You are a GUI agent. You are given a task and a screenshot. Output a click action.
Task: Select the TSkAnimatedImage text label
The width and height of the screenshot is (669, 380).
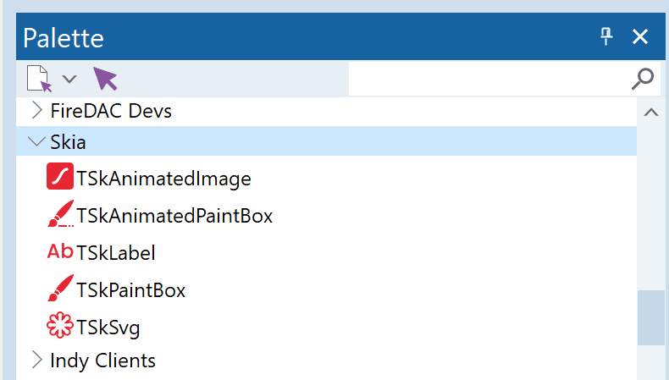pyautogui.click(x=163, y=179)
